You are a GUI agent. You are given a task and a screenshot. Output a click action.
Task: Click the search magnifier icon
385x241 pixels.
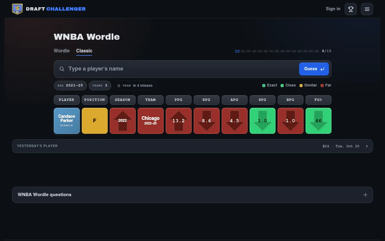[x=62, y=69]
